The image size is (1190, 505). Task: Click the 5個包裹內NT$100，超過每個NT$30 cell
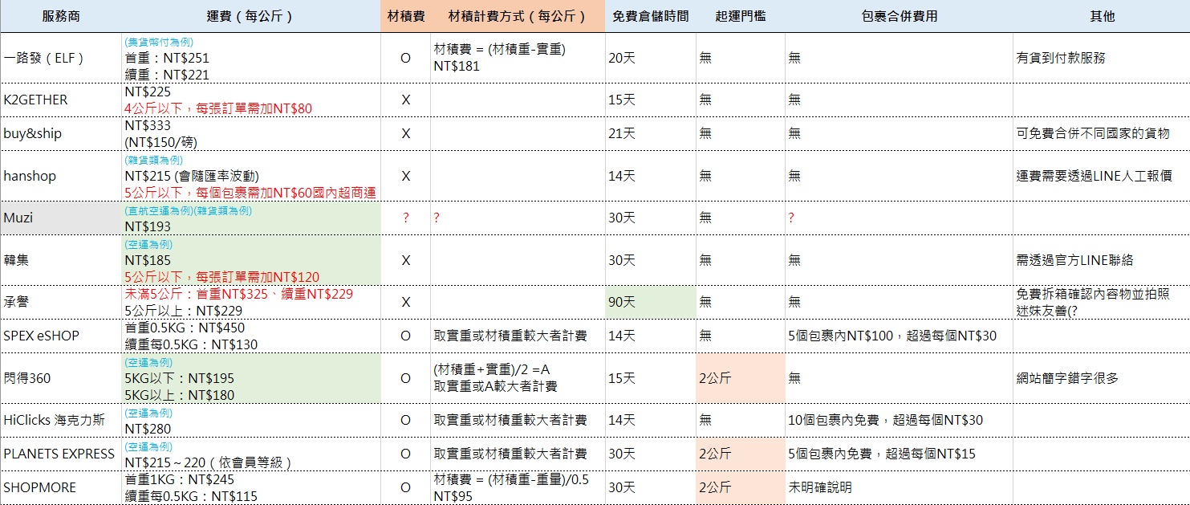pyautogui.click(x=899, y=336)
